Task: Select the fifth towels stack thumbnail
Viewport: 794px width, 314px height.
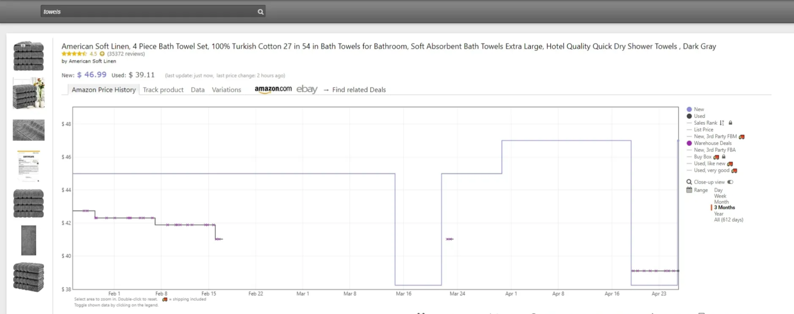Action: 28,204
